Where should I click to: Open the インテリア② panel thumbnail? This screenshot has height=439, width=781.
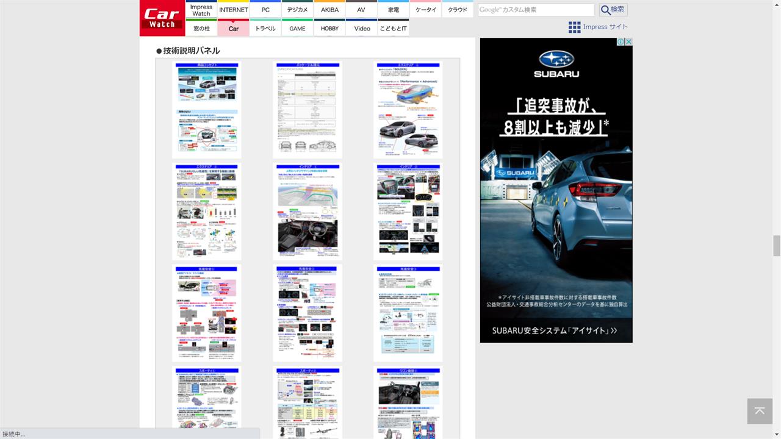(x=408, y=212)
